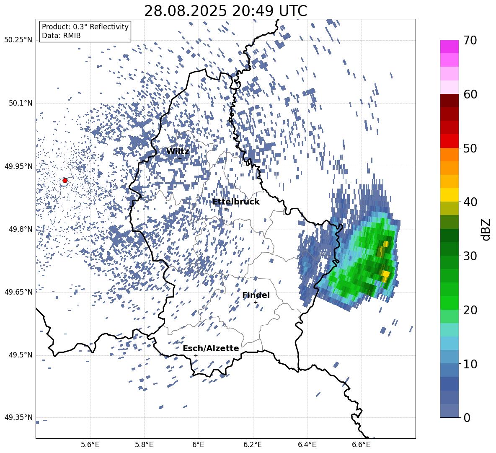Click the 50.1°N latitude label
Screen dimensions: 496x453
point(21,104)
